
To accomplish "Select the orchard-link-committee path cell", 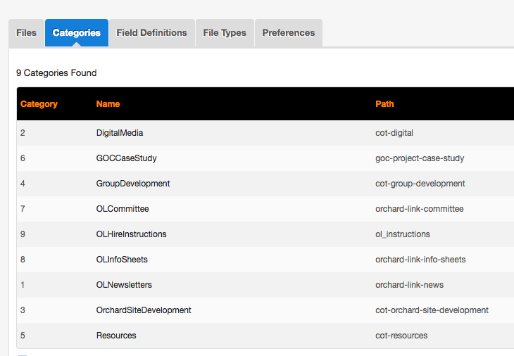I will (419, 209).
